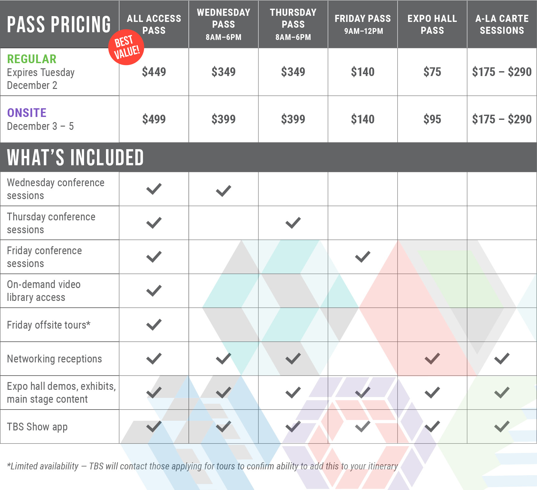537x490 pixels.
Task: Click Expo Hall Pass checkmark for Networking receptions
Action: click(432, 359)
